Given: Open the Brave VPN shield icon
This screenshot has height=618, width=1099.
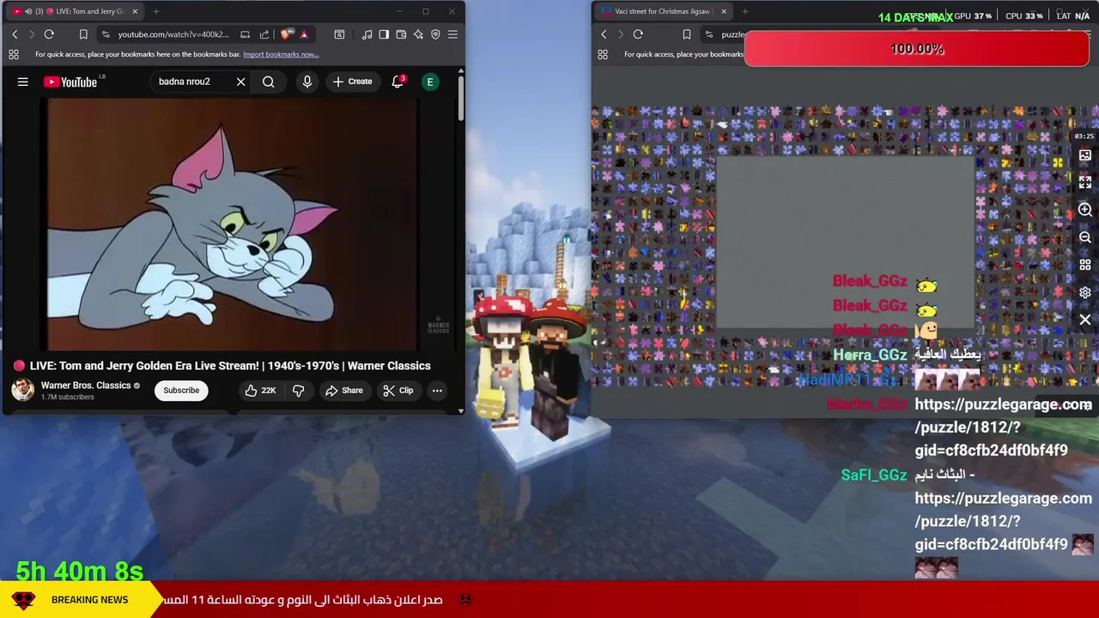Looking at the screenshot, I should [435, 34].
